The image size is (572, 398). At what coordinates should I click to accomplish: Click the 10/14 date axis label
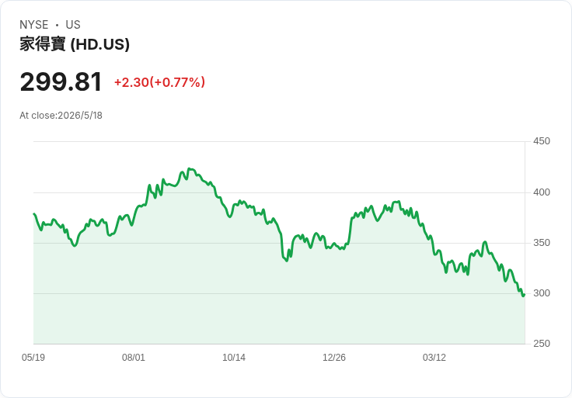click(x=234, y=358)
